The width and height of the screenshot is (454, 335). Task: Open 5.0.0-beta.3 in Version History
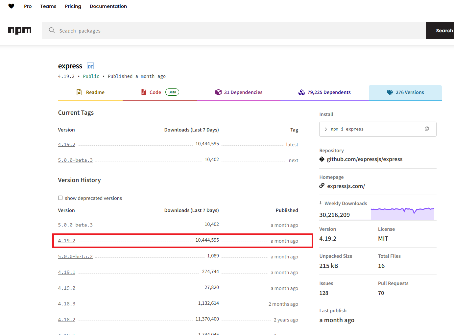pyautogui.click(x=75, y=225)
